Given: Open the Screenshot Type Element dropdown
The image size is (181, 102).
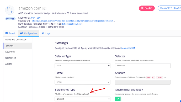Looking at the screenshot, I should click(x=83, y=99).
